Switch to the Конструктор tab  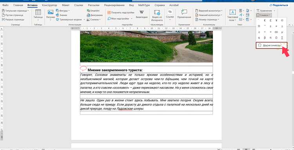[x=49, y=5]
